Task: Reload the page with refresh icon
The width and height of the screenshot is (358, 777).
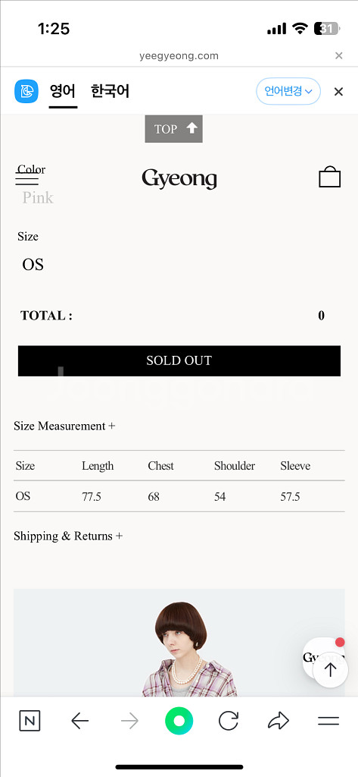Action: [229, 721]
